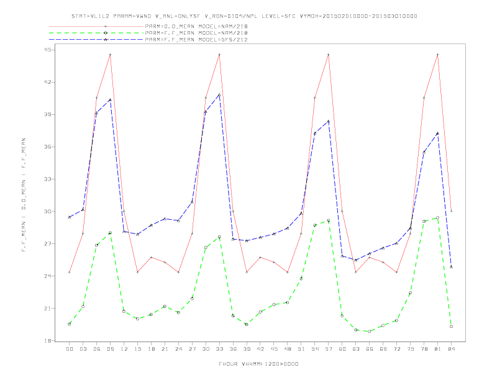This screenshot has width=492, height=380.
Task: Click the y-axis tick value 42
Action: 48,82
